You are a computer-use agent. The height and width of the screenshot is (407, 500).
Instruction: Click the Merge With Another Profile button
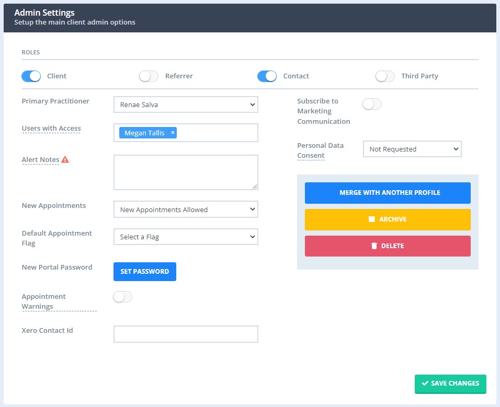tap(388, 193)
